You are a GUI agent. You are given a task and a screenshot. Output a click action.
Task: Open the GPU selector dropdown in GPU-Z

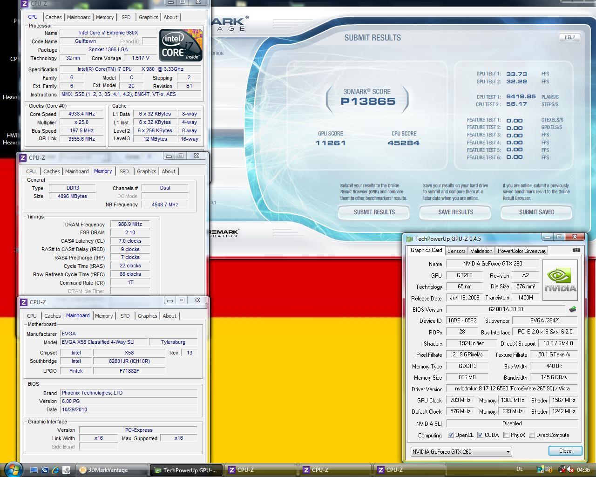point(461,451)
